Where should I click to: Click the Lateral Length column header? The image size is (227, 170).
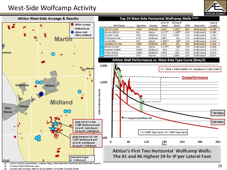(214, 24)
